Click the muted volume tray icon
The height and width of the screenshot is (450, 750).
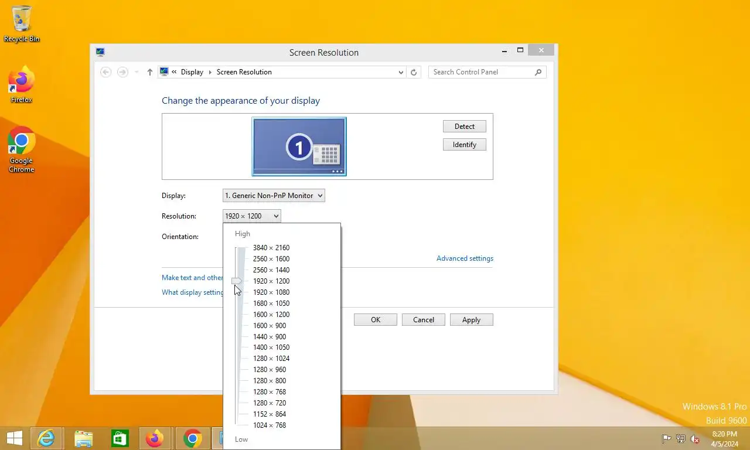(x=695, y=438)
